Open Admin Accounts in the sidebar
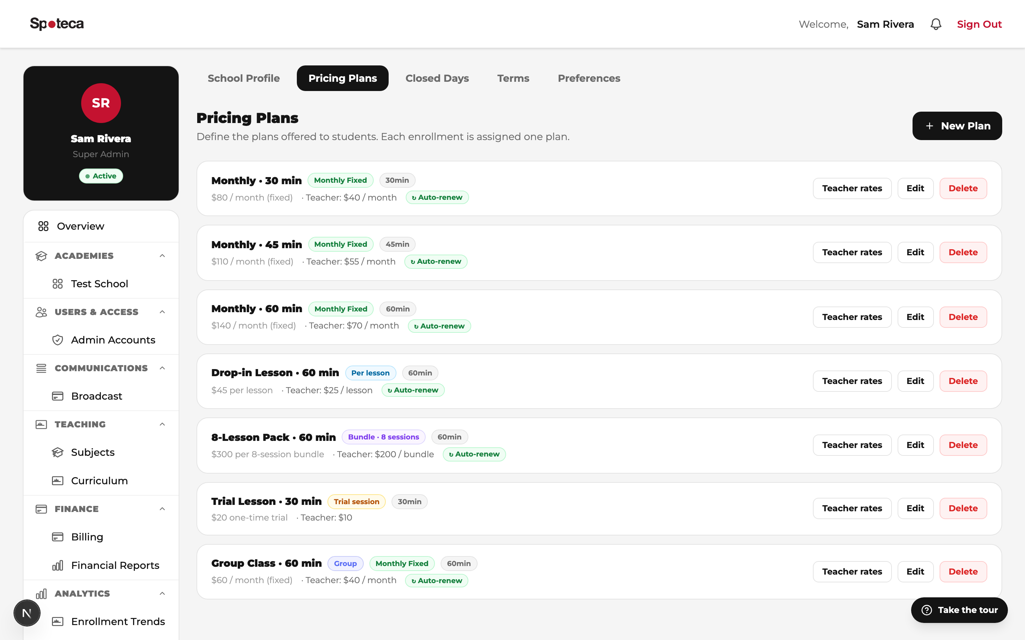The height and width of the screenshot is (640, 1025). (101, 340)
